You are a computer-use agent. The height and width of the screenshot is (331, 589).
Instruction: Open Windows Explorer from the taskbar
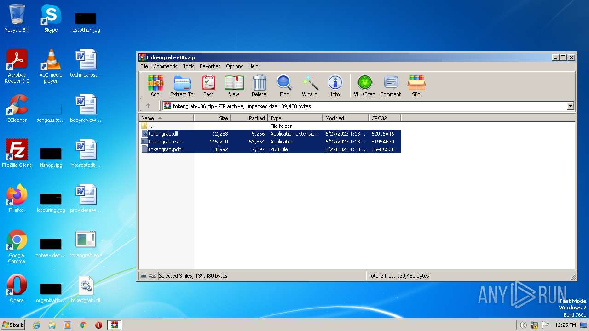(x=52, y=325)
